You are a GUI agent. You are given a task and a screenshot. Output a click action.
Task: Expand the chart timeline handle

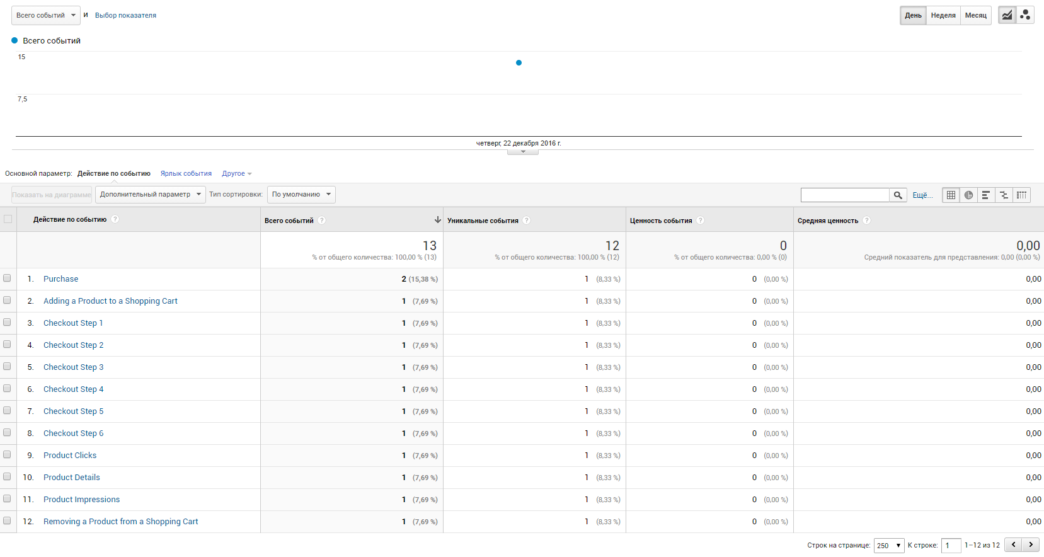(x=522, y=151)
